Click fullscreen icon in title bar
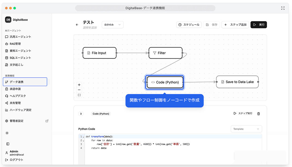Screen dimensions: 292x167 [x=283, y=8]
